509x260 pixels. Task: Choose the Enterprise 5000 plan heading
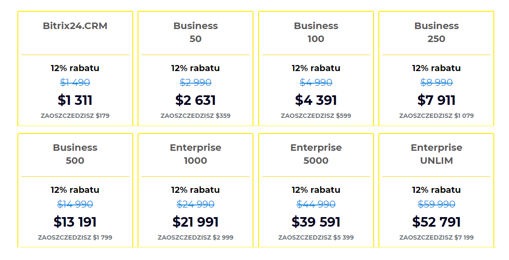pyautogui.click(x=316, y=154)
